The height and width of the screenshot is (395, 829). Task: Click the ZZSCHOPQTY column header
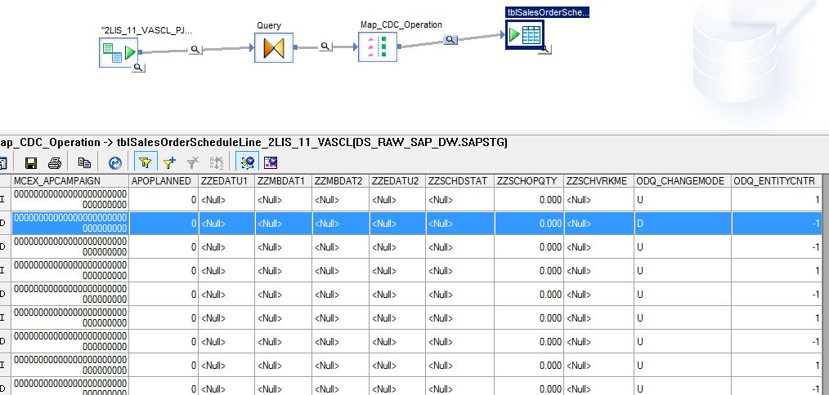(529, 180)
